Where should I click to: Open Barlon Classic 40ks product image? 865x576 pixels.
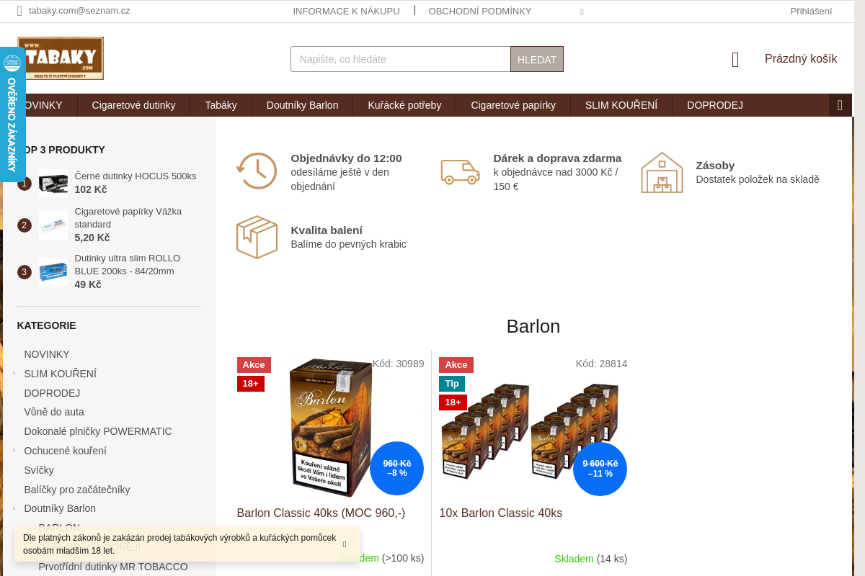tap(331, 428)
